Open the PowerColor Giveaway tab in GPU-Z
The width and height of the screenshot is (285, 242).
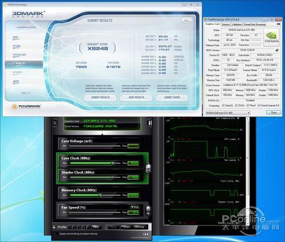pyautogui.click(x=254, y=25)
